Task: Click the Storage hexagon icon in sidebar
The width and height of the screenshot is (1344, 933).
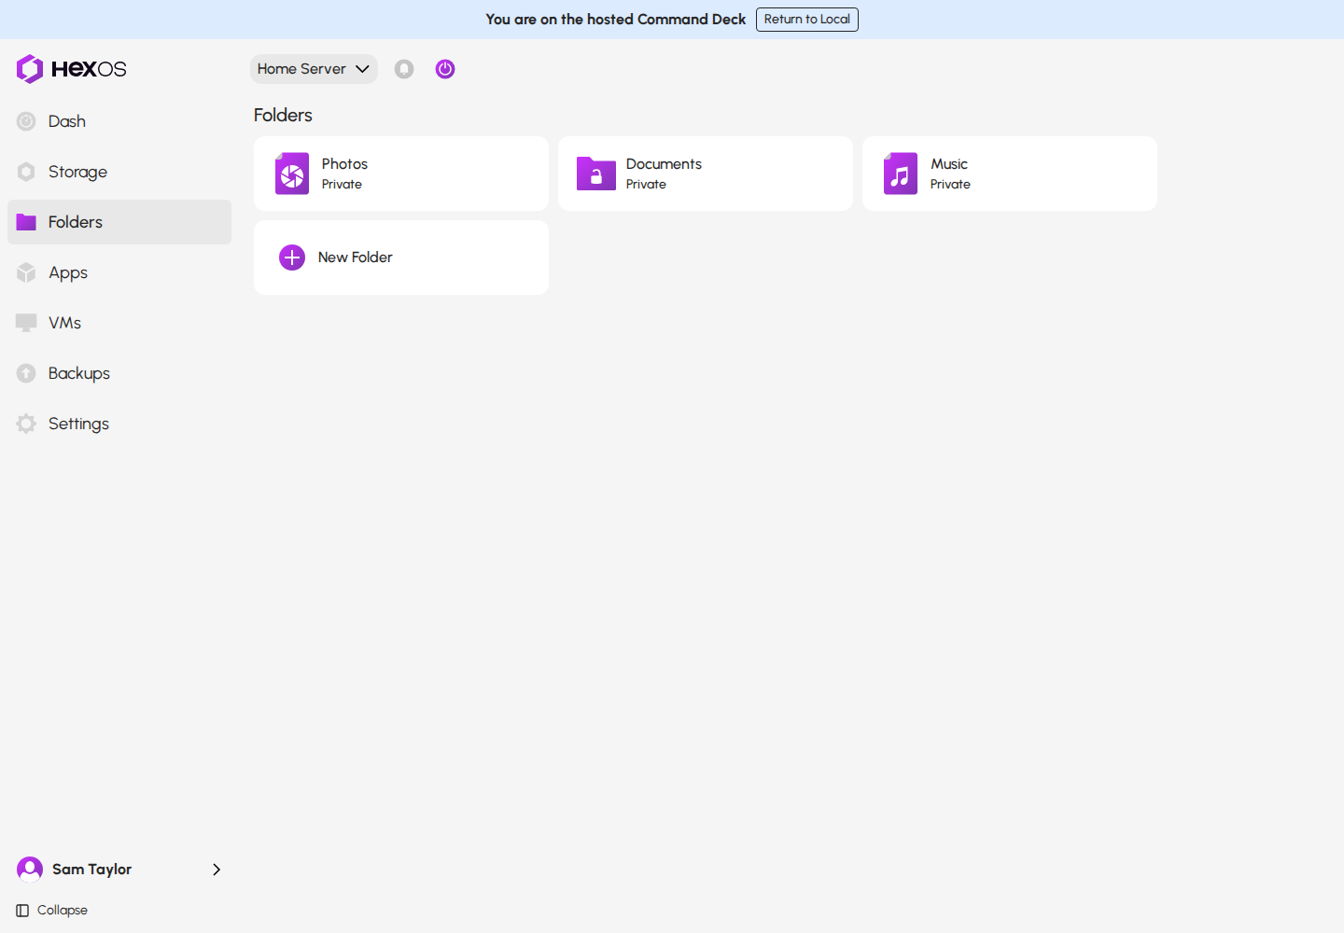Action: [x=26, y=172]
